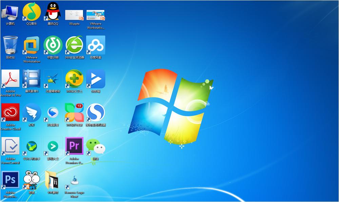Select the 360安全卫士 green-plus icon

[74, 79]
